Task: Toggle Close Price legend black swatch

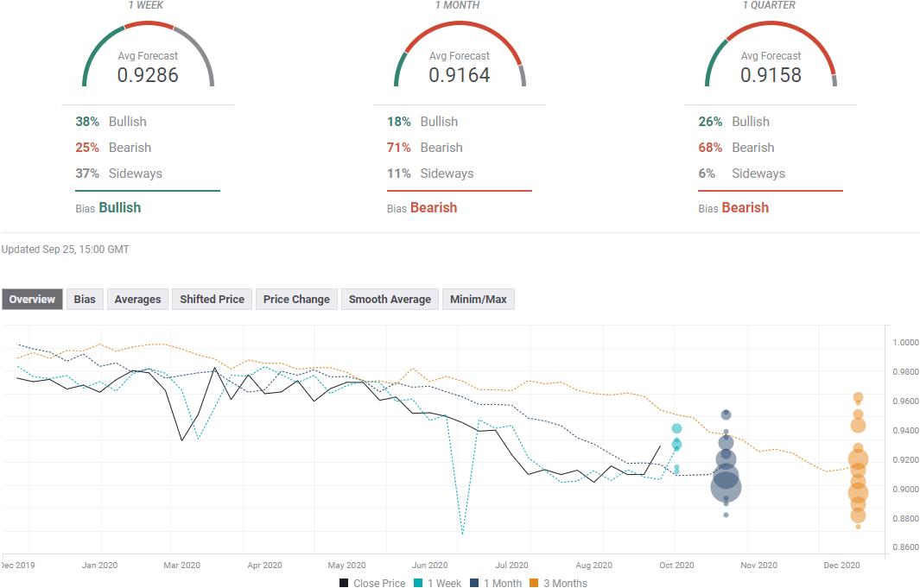Action: point(344,583)
